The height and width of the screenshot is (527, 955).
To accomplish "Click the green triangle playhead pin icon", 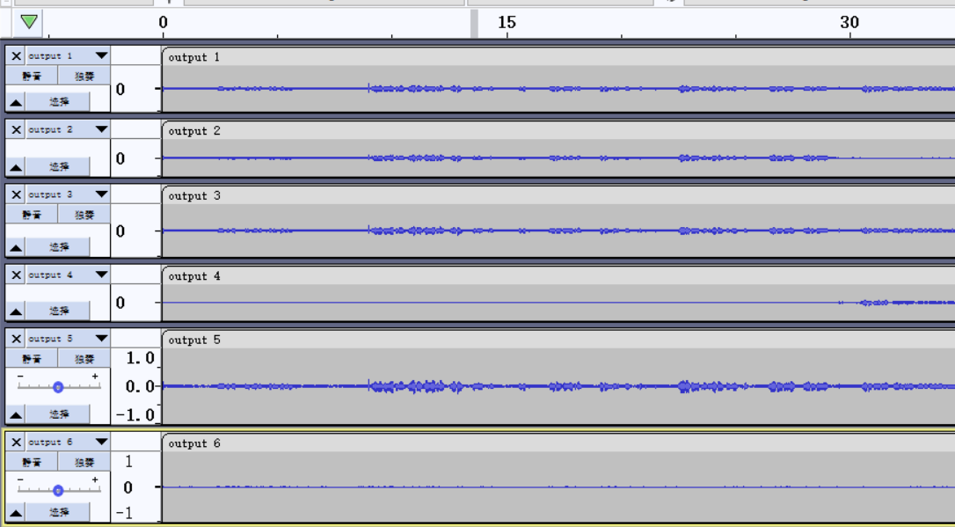I will (x=29, y=22).
